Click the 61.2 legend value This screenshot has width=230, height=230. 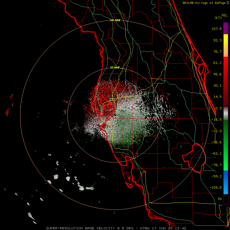point(217,63)
